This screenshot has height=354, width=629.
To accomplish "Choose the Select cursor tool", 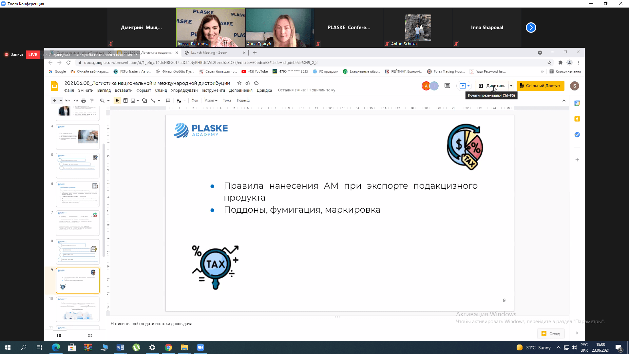I will click(117, 101).
